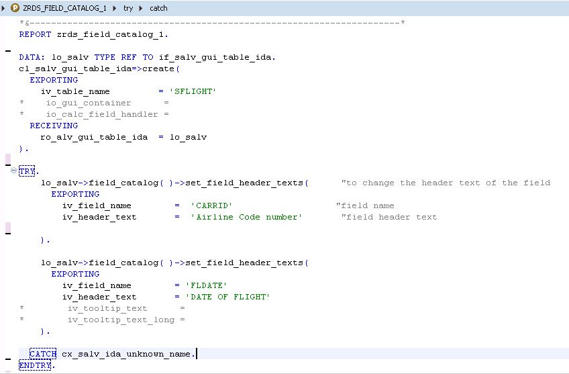
Task: Select the 'catch' breadcrumb segment
Action: click(158, 8)
